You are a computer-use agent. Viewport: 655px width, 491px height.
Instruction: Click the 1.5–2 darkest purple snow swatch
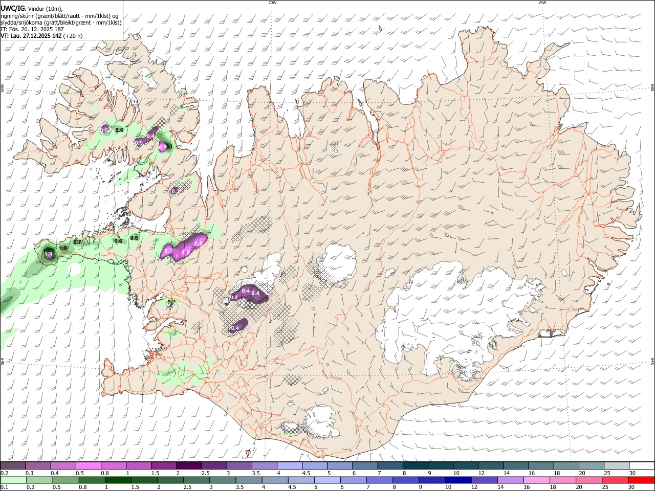189,466
